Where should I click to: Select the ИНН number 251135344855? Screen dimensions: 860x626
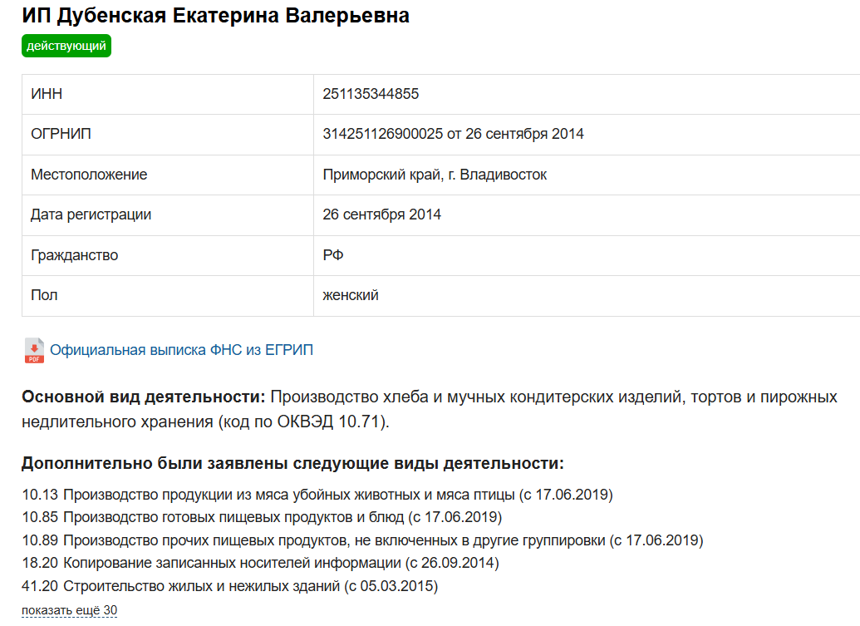(x=371, y=94)
